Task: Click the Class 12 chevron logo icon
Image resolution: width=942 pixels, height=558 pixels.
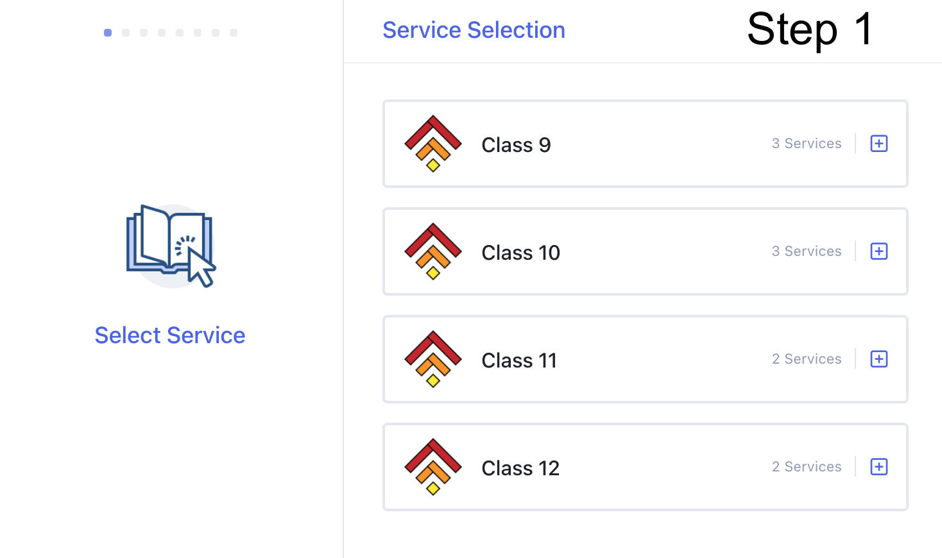Action: [x=433, y=467]
